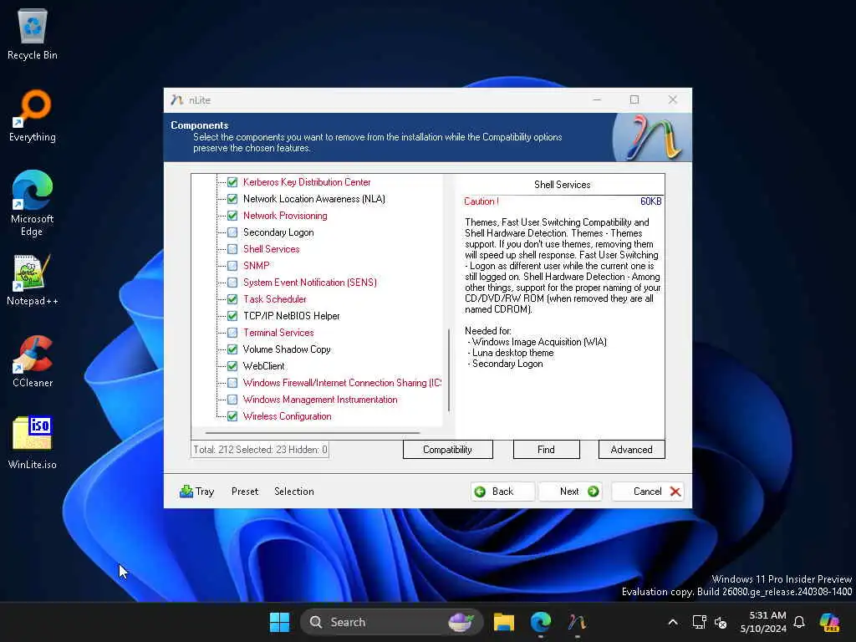Click the Total: 212 Selected: 23 status field
Screen dimensions: 856x642
click(260, 449)
